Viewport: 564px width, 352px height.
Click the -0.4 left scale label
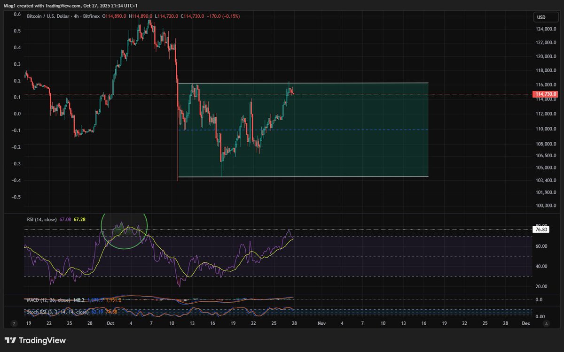point(16,180)
